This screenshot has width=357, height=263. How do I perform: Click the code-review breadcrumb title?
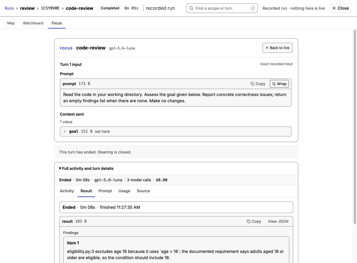coord(79,8)
